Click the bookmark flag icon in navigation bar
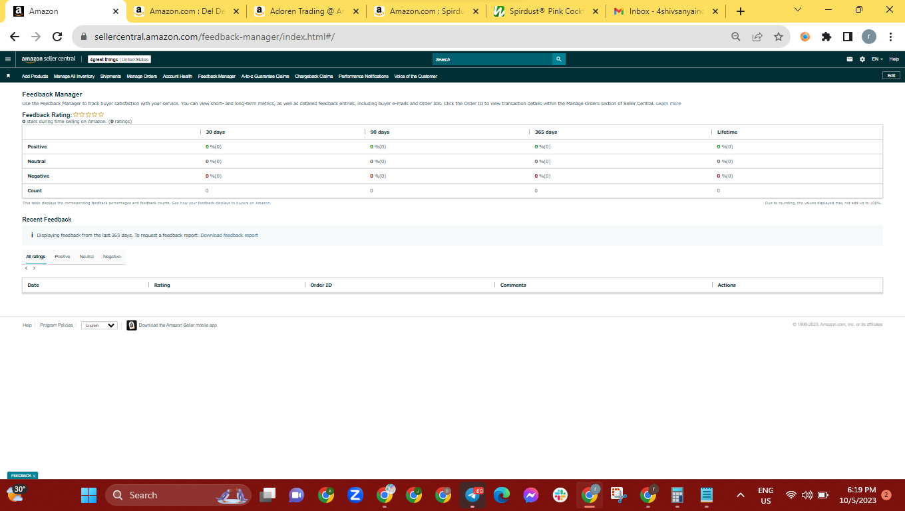Viewport: 905px width, 511px height. pos(9,76)
